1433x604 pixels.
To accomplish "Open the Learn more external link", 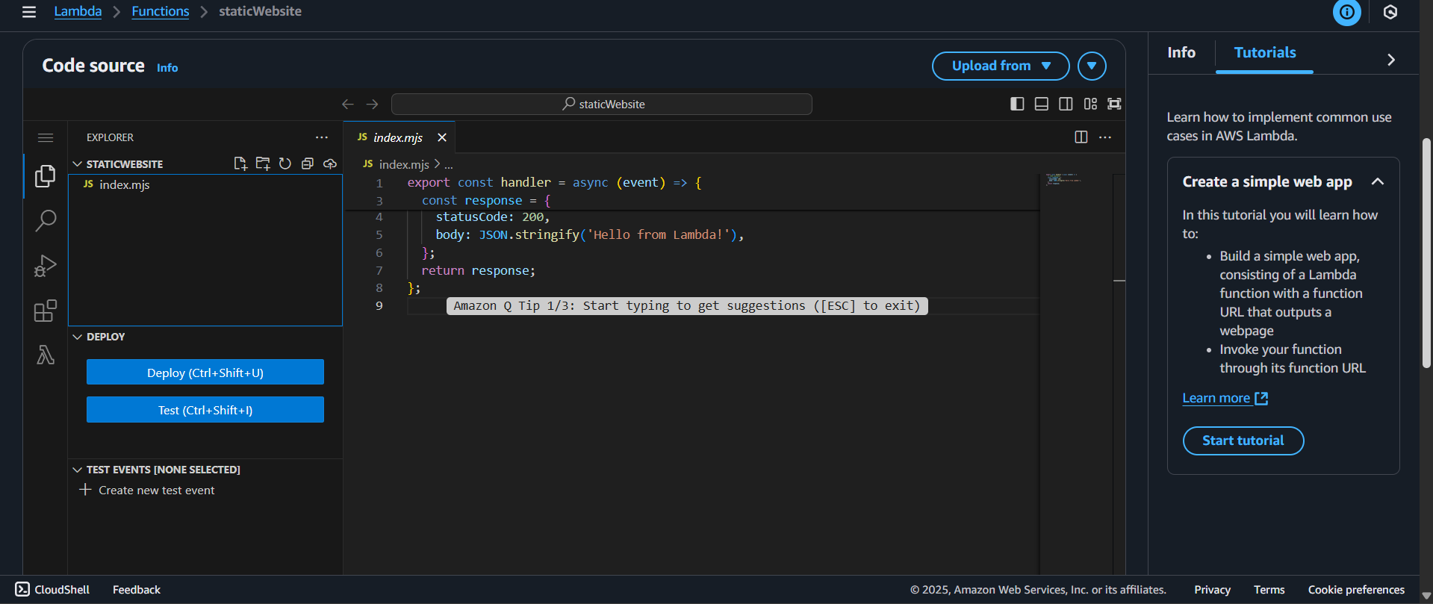I will (1225, 398).
